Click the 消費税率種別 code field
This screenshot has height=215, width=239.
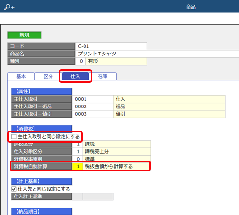point(78,159)
